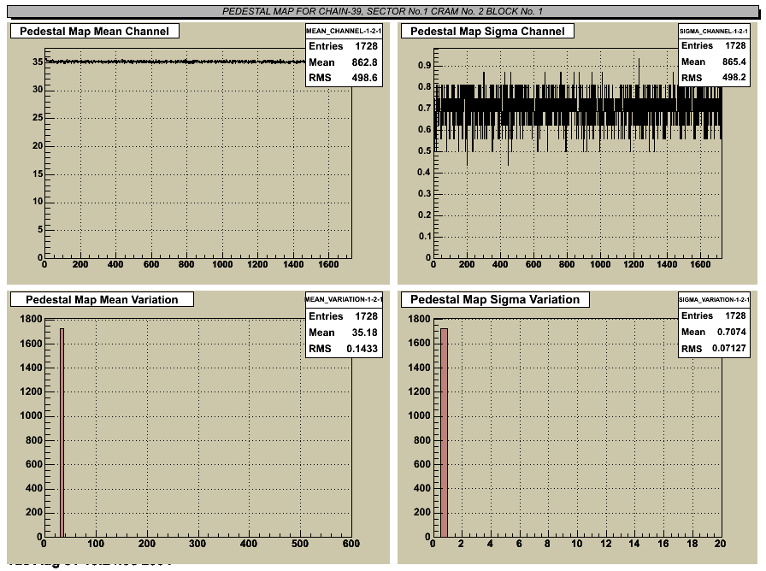This screenshot has height=571, width=766.
Task: Click x-axis label 100 in Mean Variation plot
Action: click(96, 543)
